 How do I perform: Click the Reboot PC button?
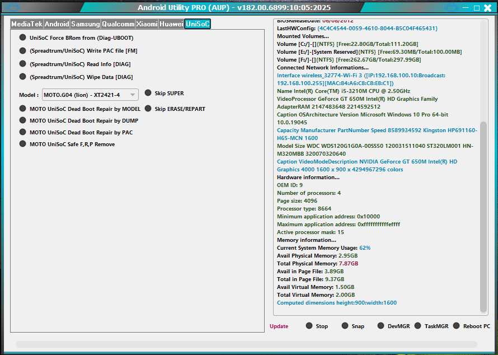(472, 326)
